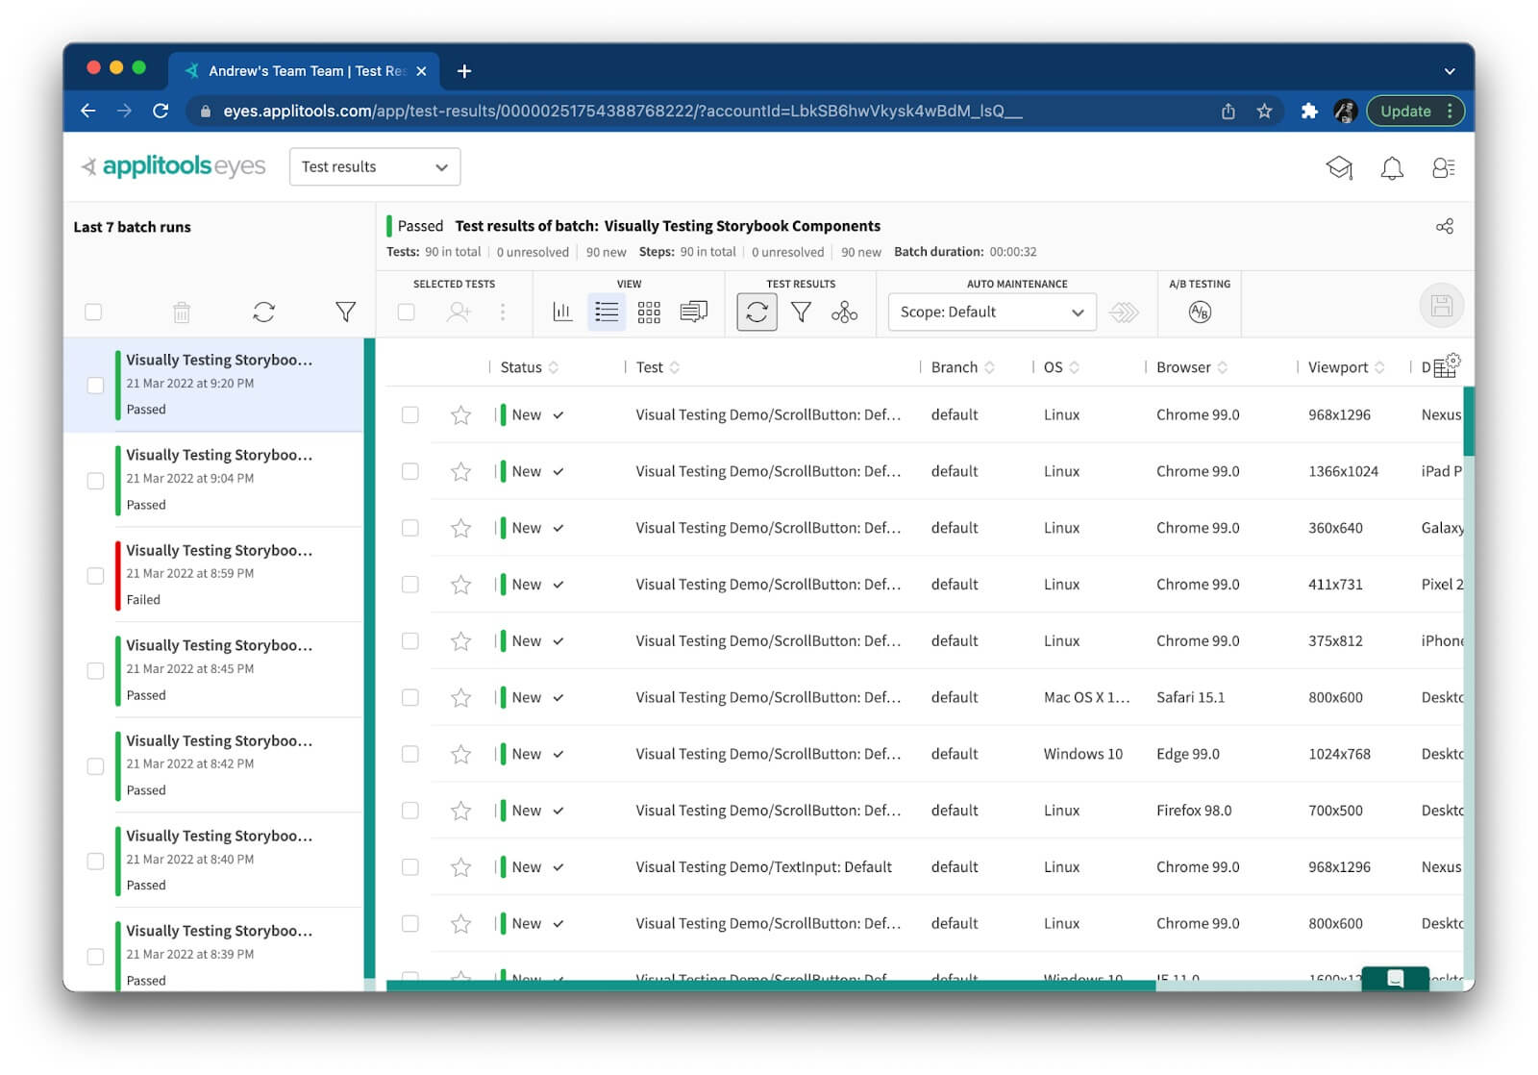
Task: Click the group-by icon in Test Results
Action: tap(844, 312)
